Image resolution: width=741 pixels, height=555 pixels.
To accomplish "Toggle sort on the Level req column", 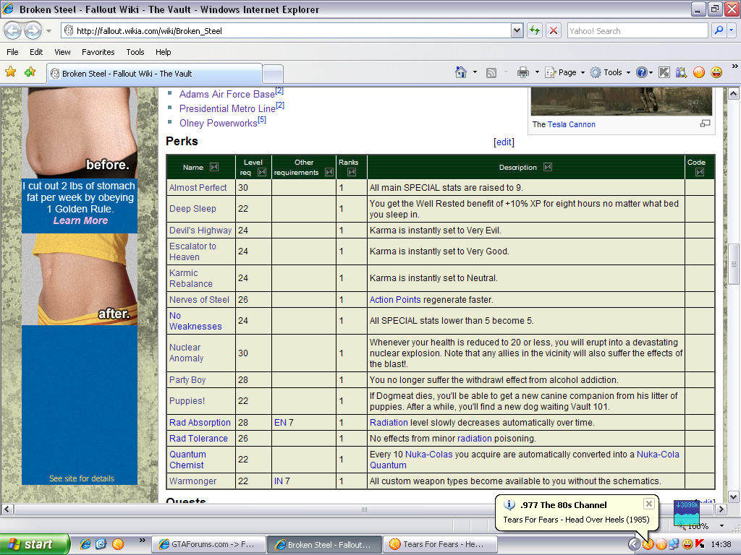I will [x=262, y=173].
